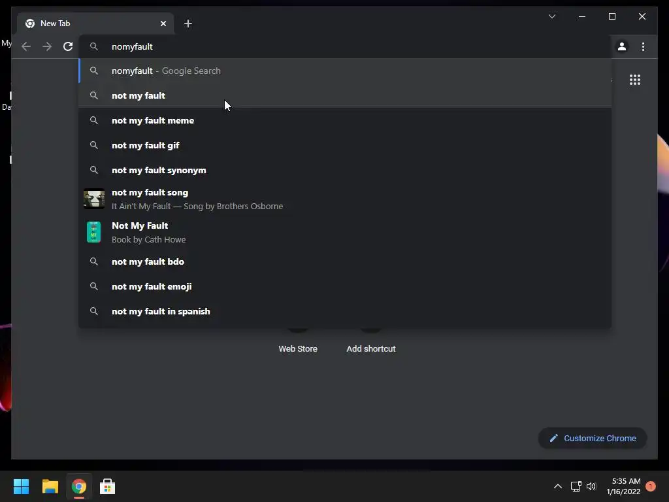Open a new tab with the plus icon
This screenshot has width=669, height=502.
(x=188, y=24)
